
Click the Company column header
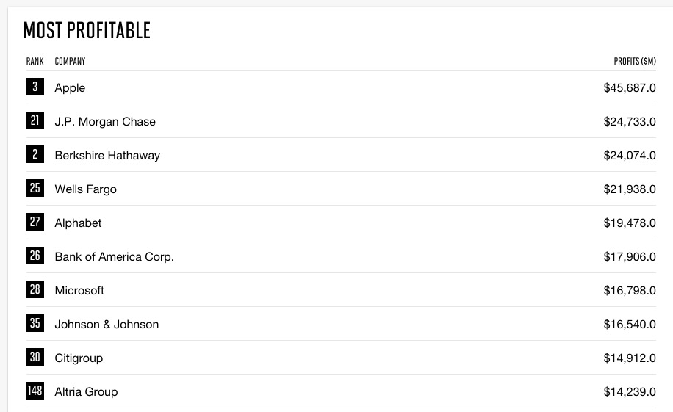(70, 61)
